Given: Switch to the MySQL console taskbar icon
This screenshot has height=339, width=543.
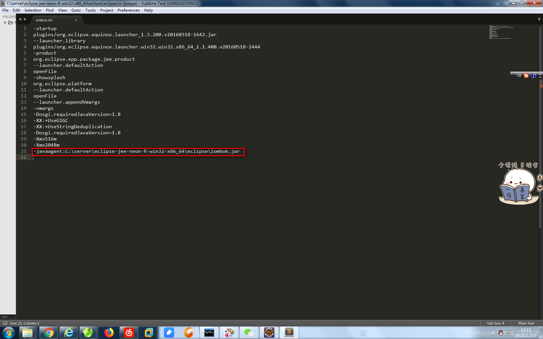Looking at the screenshot, I should (209, 333).
